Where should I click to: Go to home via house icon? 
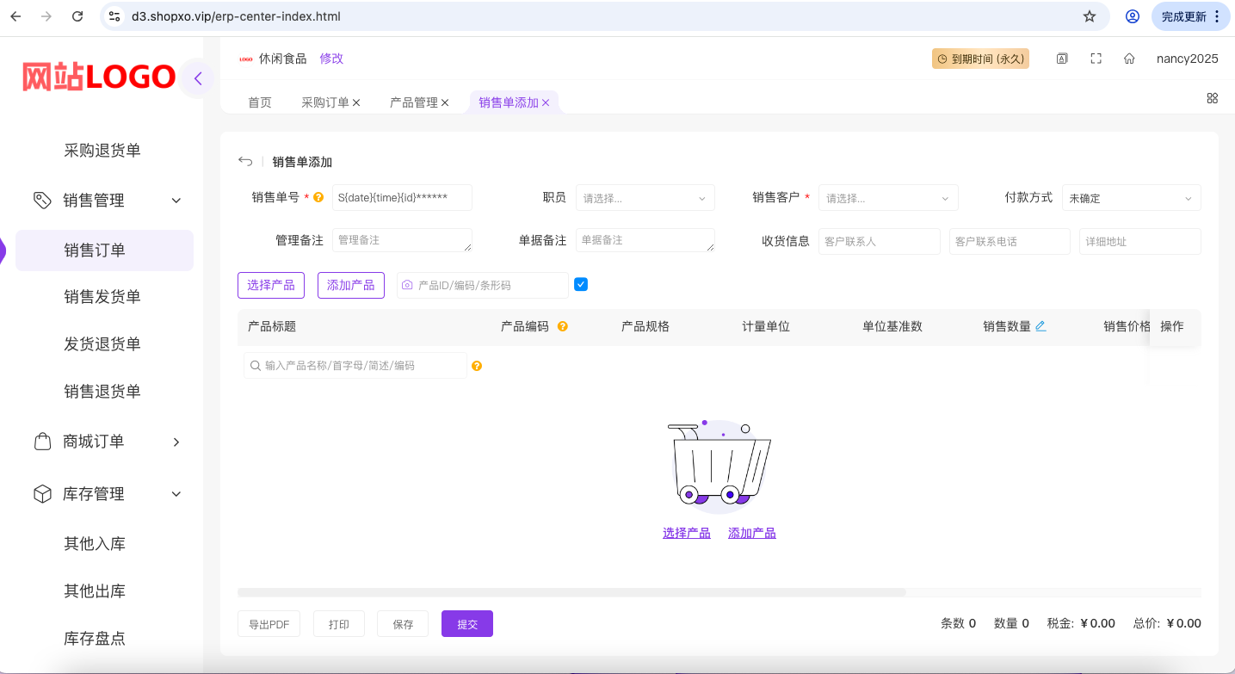tap(1129, 59)
